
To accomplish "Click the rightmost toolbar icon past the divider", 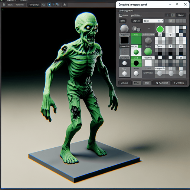I will [65, 5].
